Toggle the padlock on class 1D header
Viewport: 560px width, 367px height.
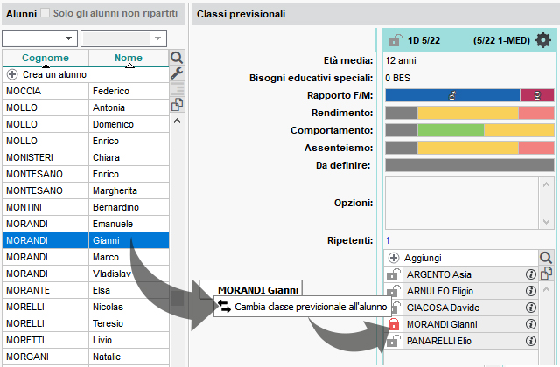395,40
